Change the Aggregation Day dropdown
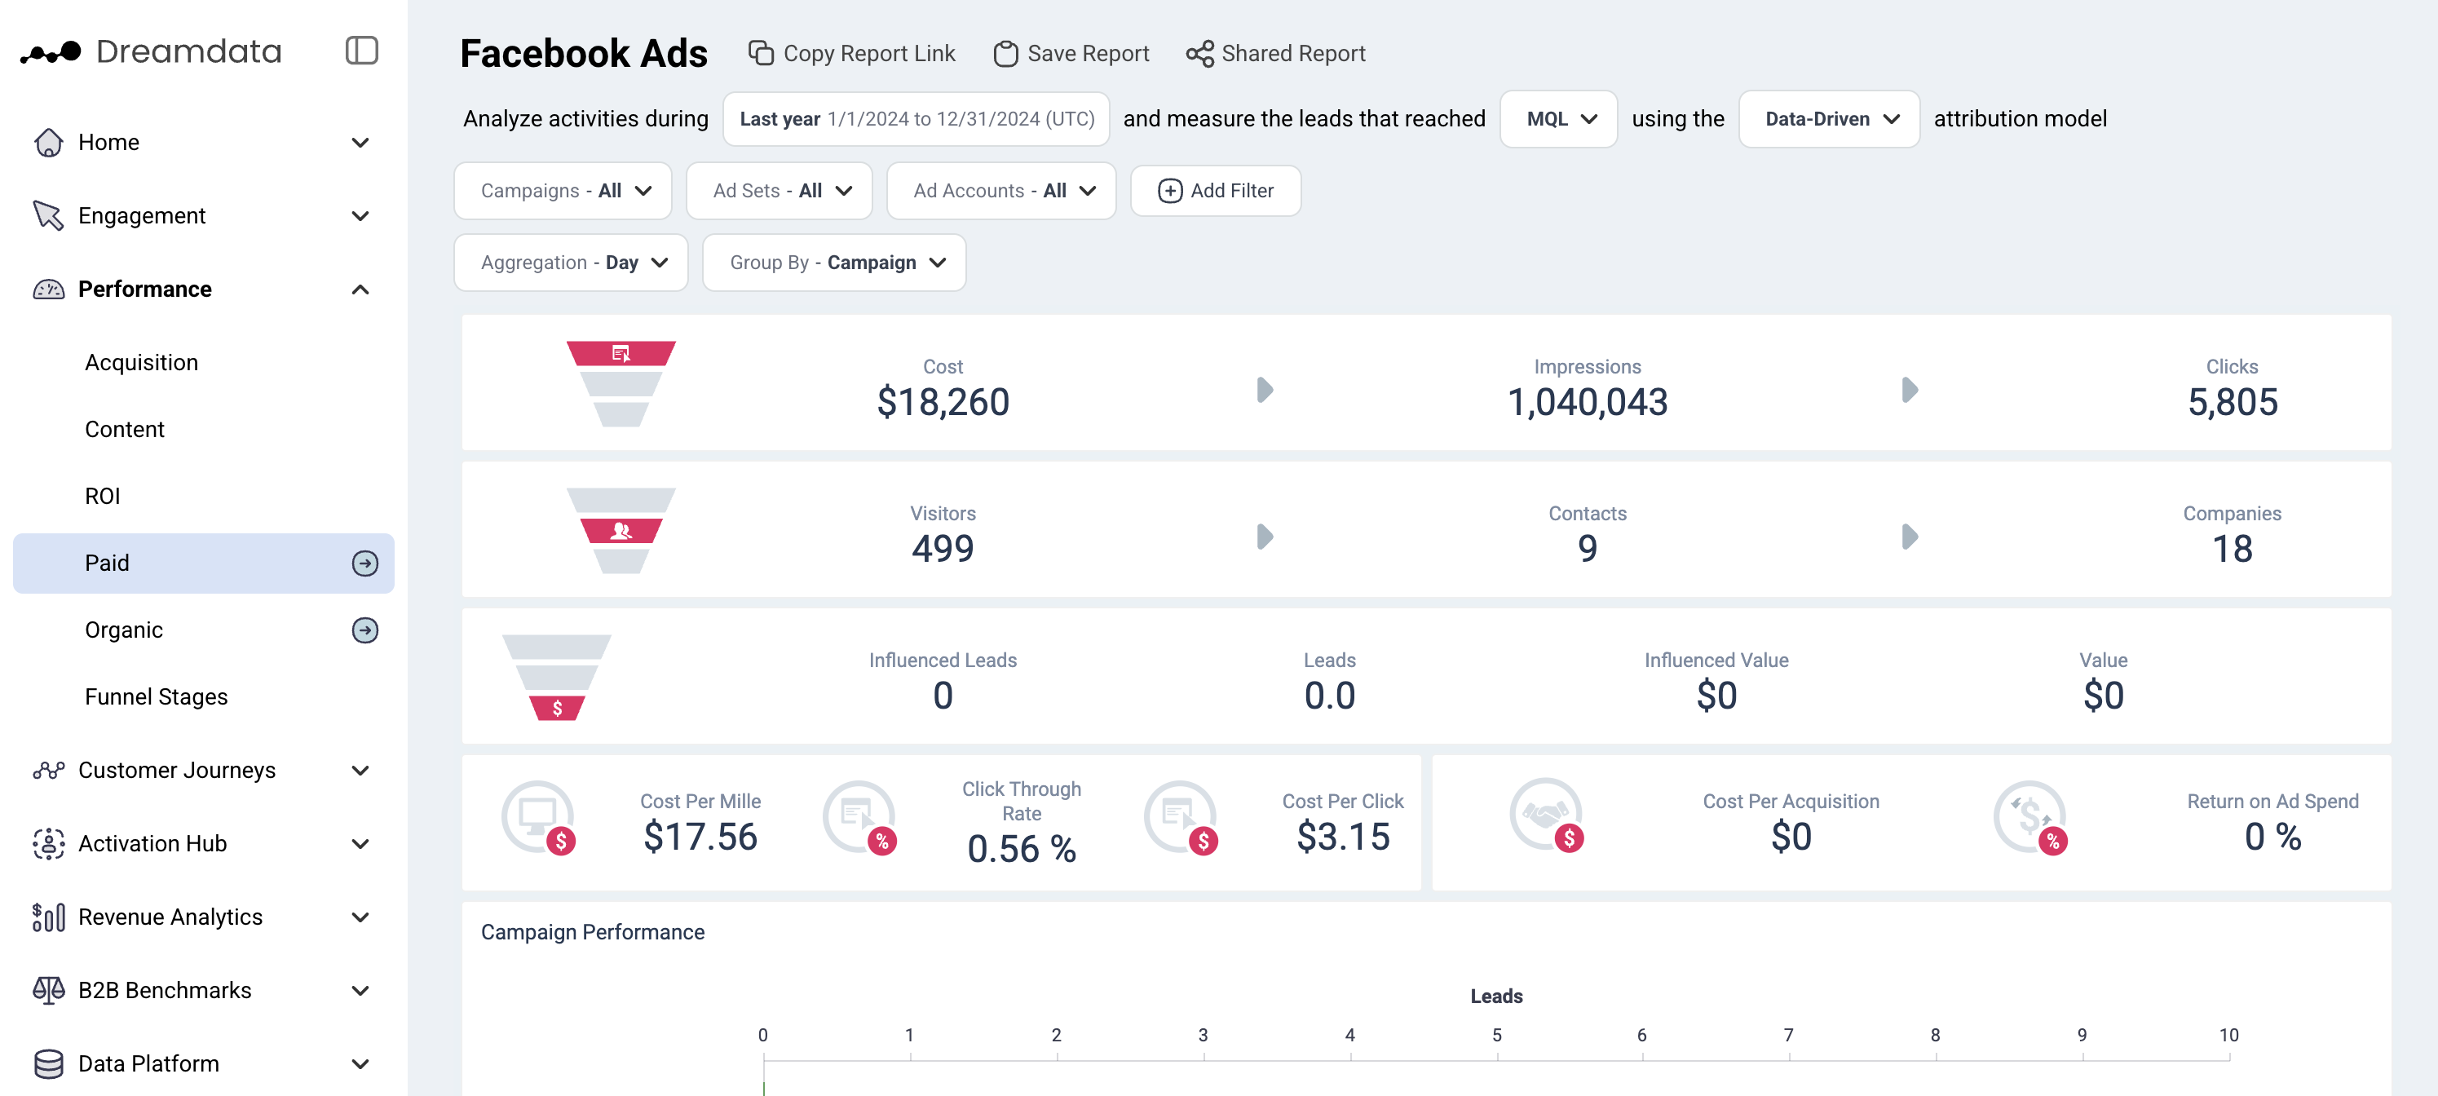This screenshot has width=2438, height=1096. [571, 262]
